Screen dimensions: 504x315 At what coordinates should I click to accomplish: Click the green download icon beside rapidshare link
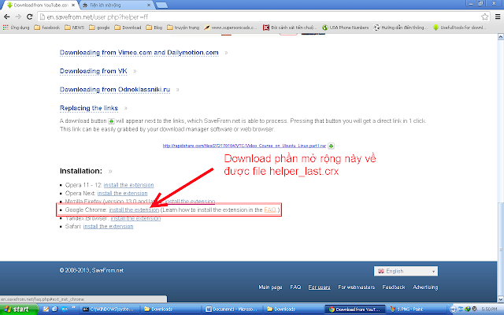(331, 146)
